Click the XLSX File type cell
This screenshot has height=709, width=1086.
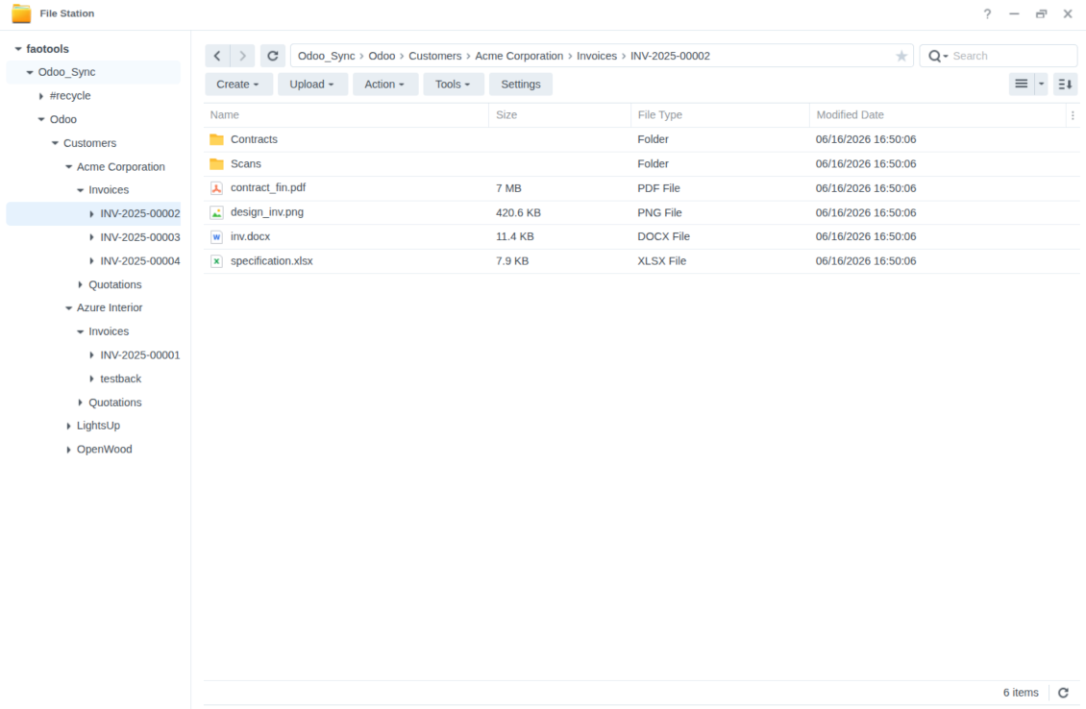coord(661,261)
